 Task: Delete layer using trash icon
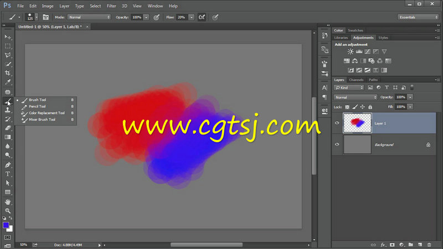tap(429, 245)
